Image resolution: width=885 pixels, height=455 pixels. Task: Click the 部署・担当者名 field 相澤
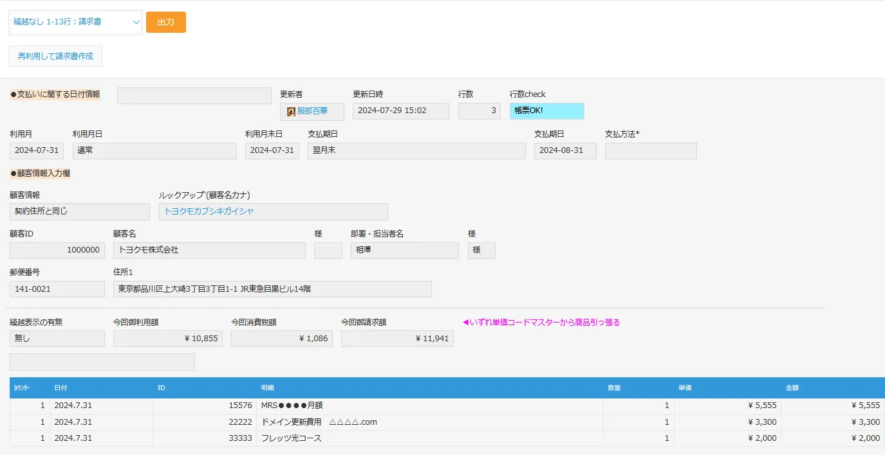404,251
